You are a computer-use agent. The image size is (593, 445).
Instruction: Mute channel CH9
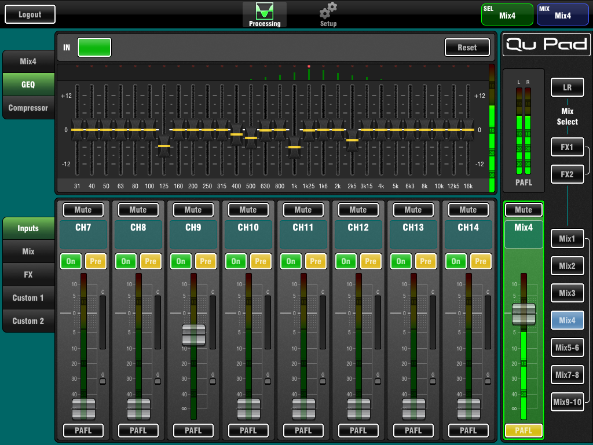pyautogui.click(x=193, y=210)
